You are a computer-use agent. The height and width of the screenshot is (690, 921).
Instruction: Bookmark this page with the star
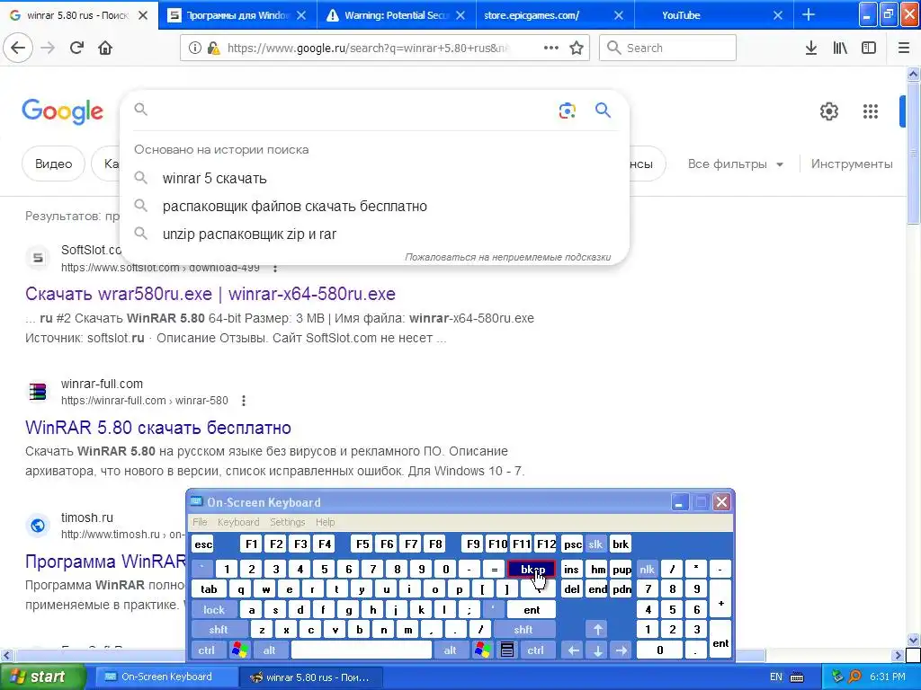577,48
